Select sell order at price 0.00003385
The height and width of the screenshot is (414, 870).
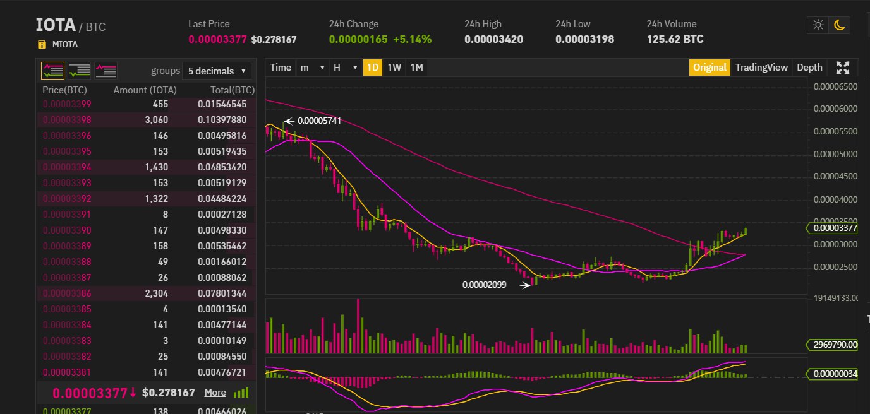146,309
